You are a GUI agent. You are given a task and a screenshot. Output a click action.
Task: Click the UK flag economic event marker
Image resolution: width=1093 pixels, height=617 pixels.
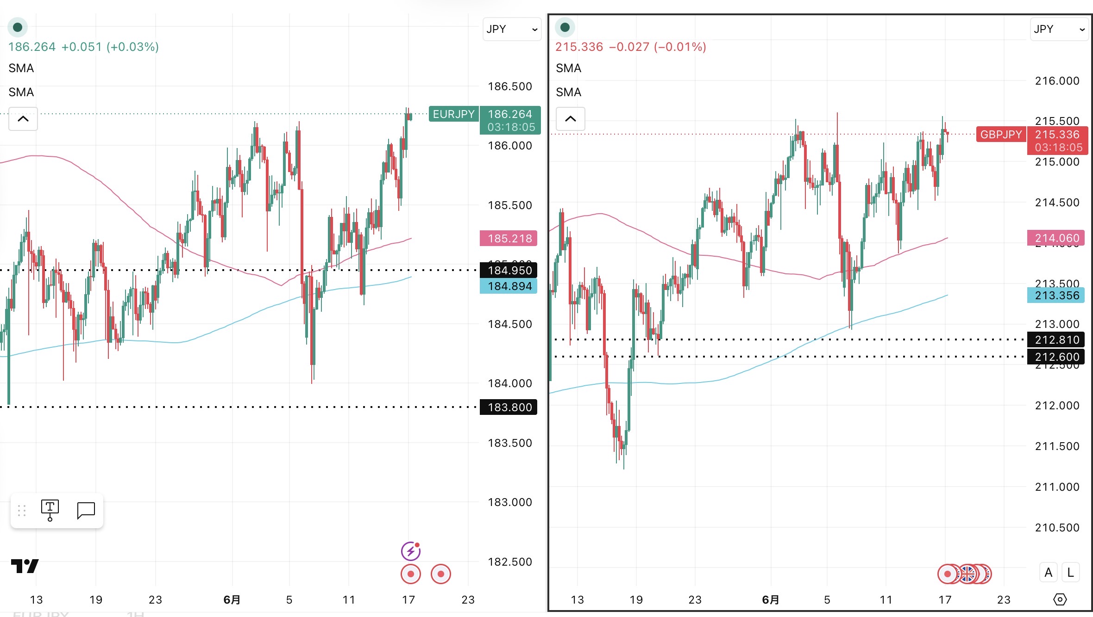coord(967,574)
